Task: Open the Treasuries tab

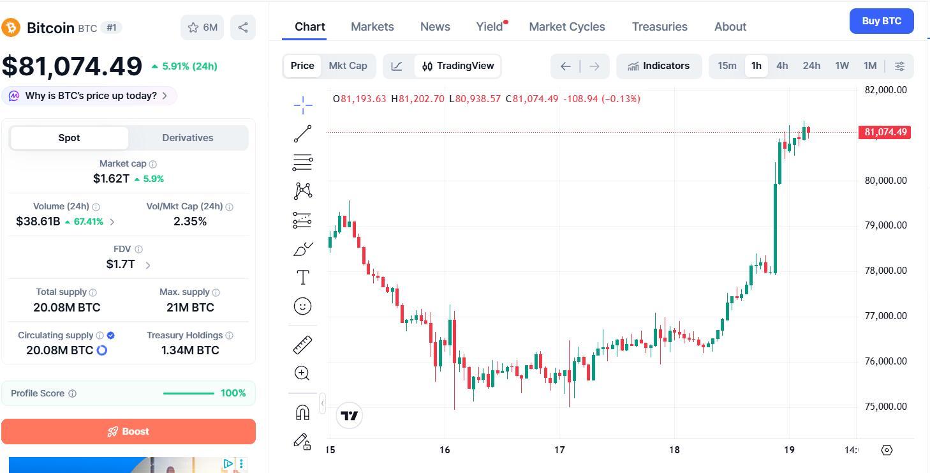Action: click(660, 27)
